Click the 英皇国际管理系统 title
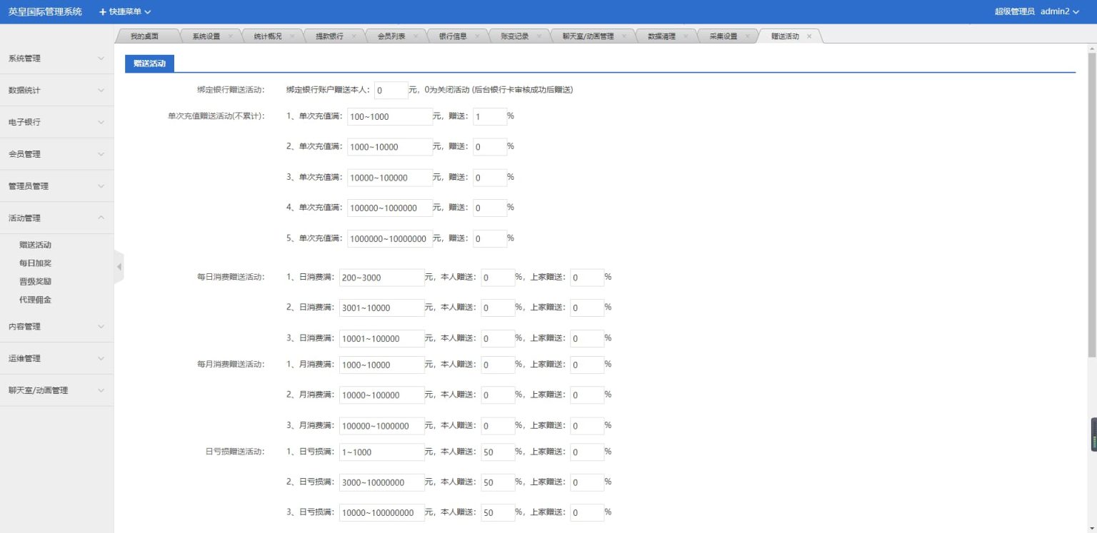The height and width of the screenshot is (533, 1097). point(45,12)
